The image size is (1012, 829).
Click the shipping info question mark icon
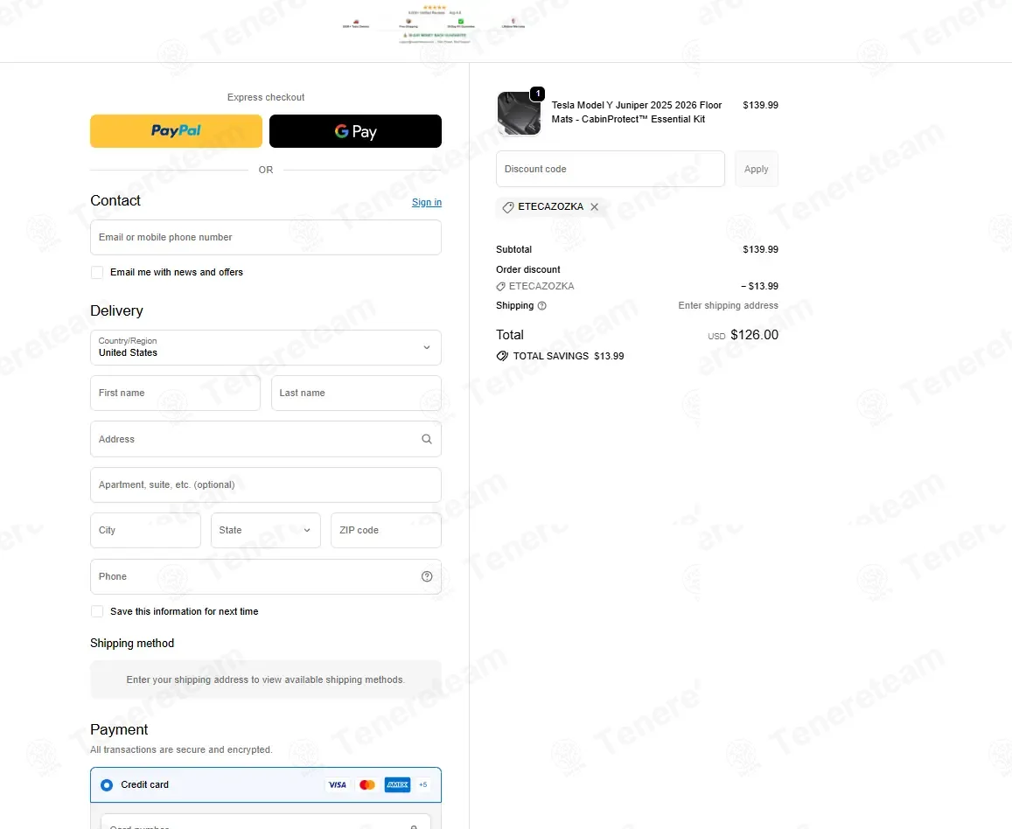542,306
